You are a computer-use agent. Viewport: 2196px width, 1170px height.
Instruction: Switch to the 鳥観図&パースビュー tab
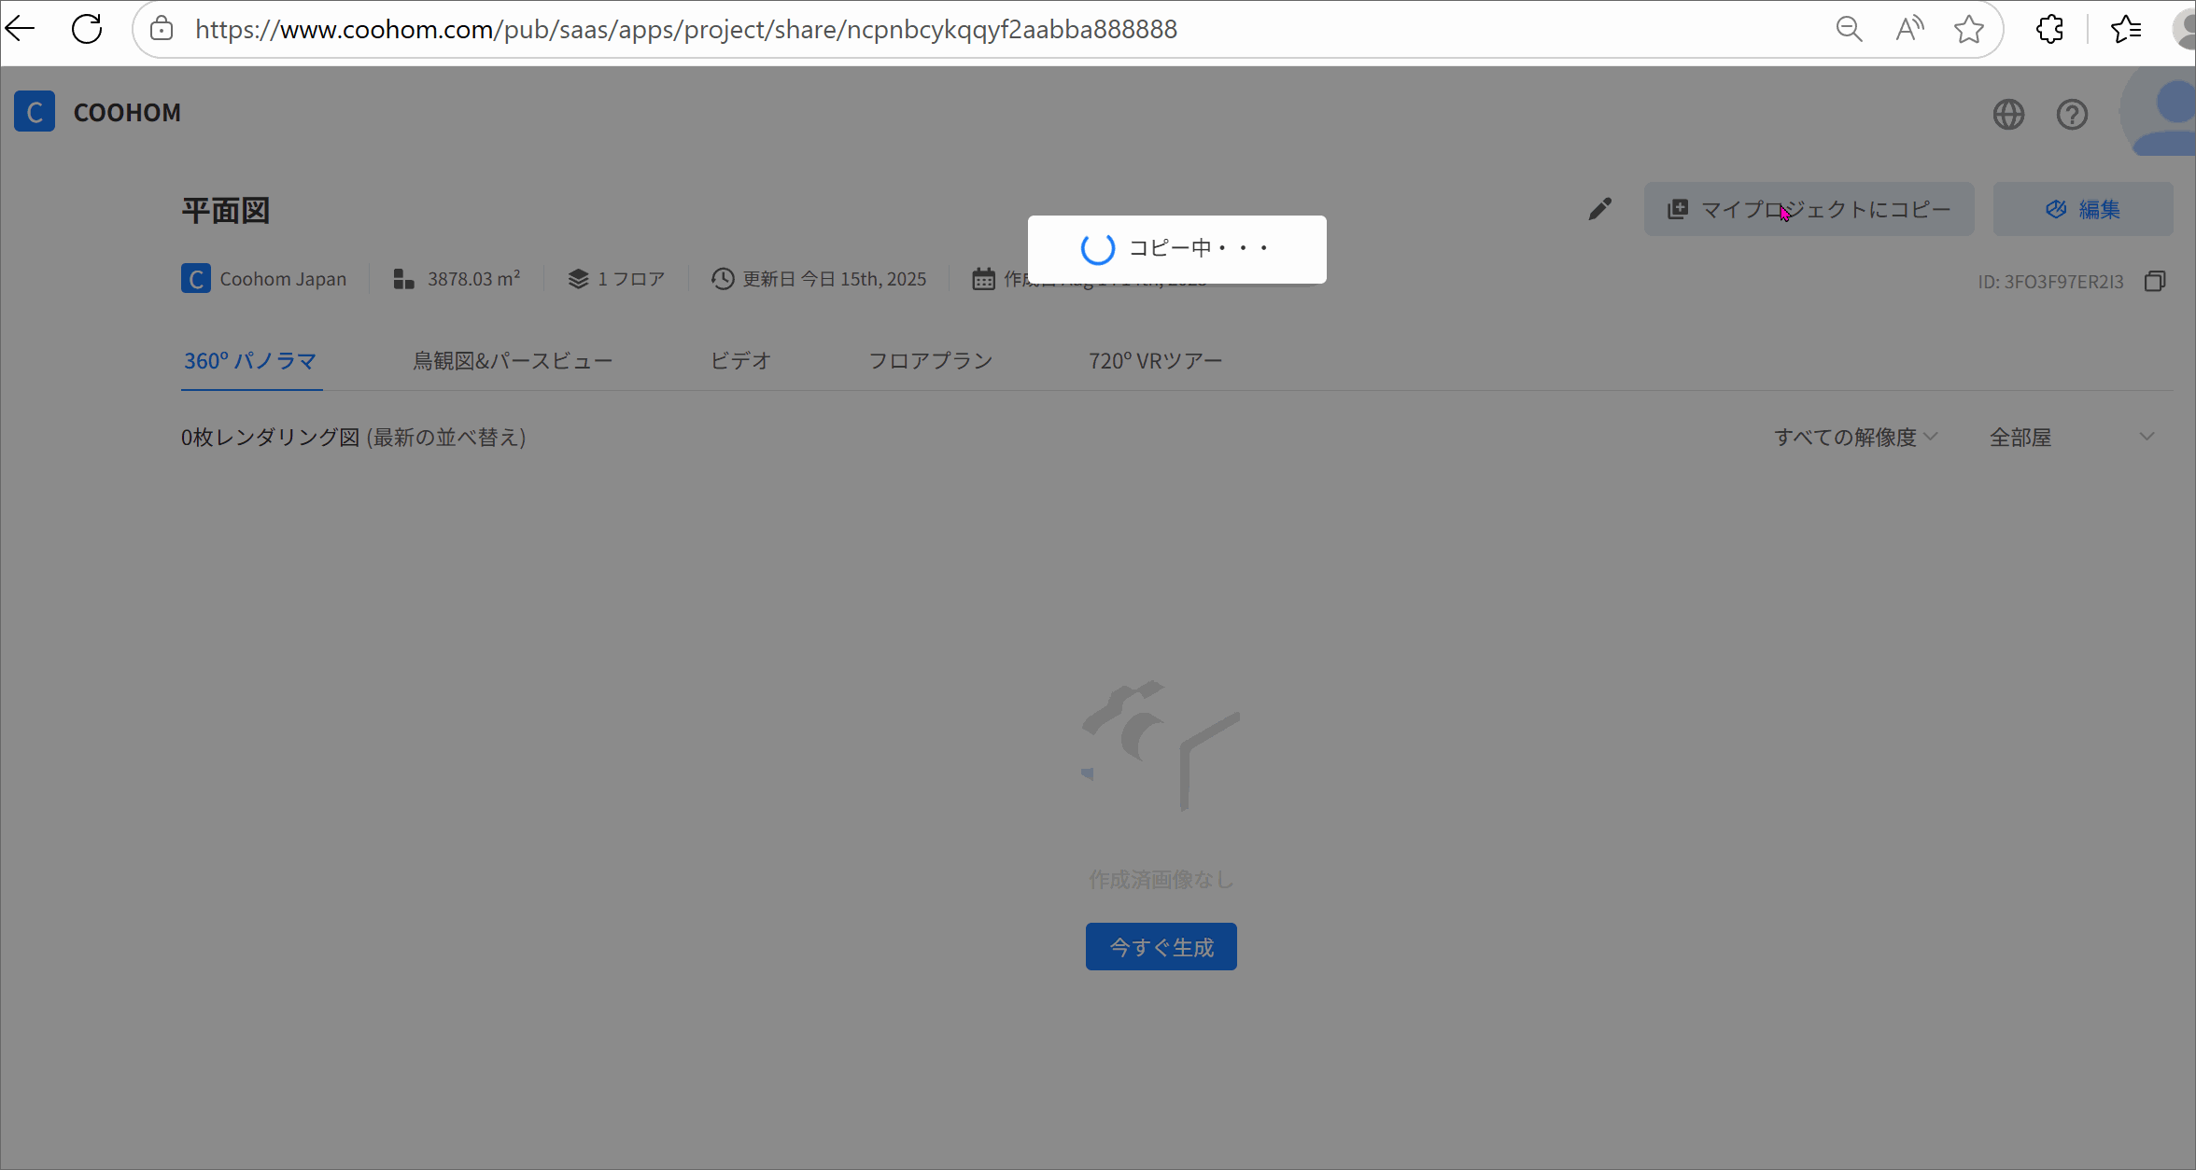click(513, 361)
